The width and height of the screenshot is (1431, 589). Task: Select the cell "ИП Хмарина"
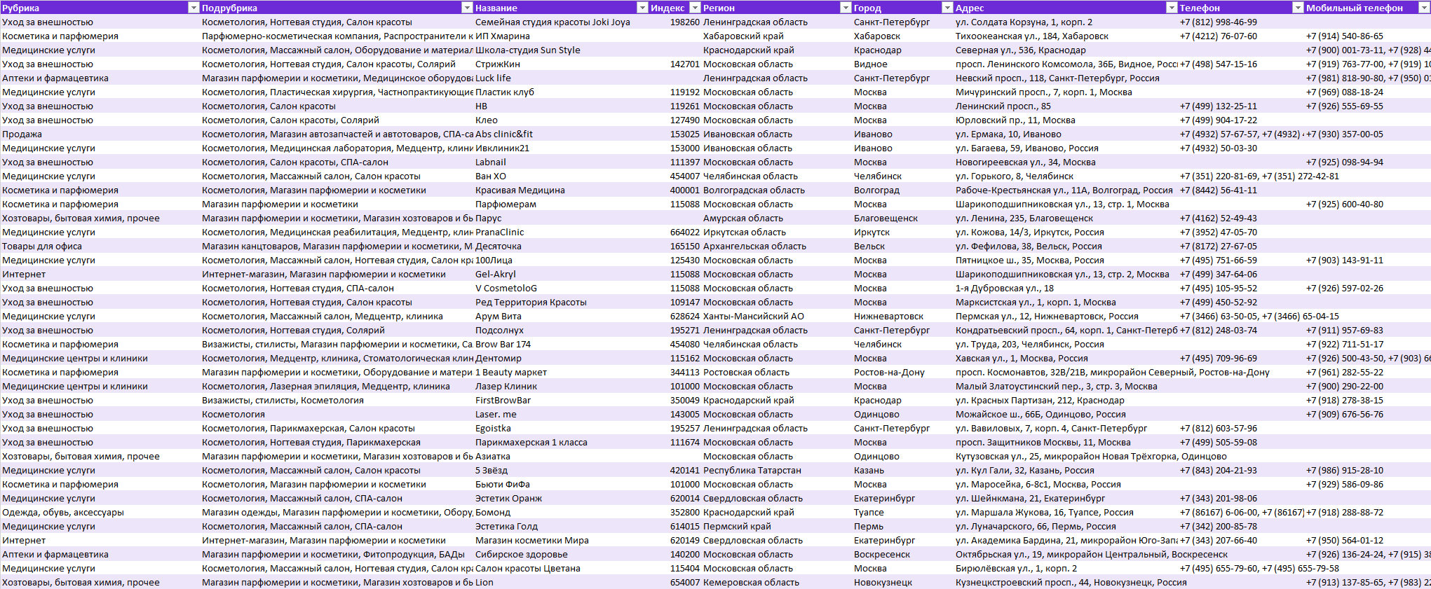pyautogui.click(x=561, y=36)
